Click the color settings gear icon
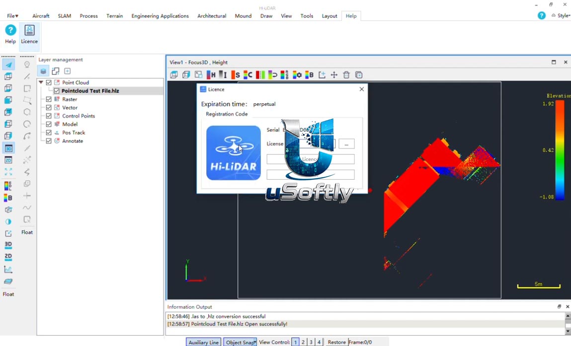 297,75
